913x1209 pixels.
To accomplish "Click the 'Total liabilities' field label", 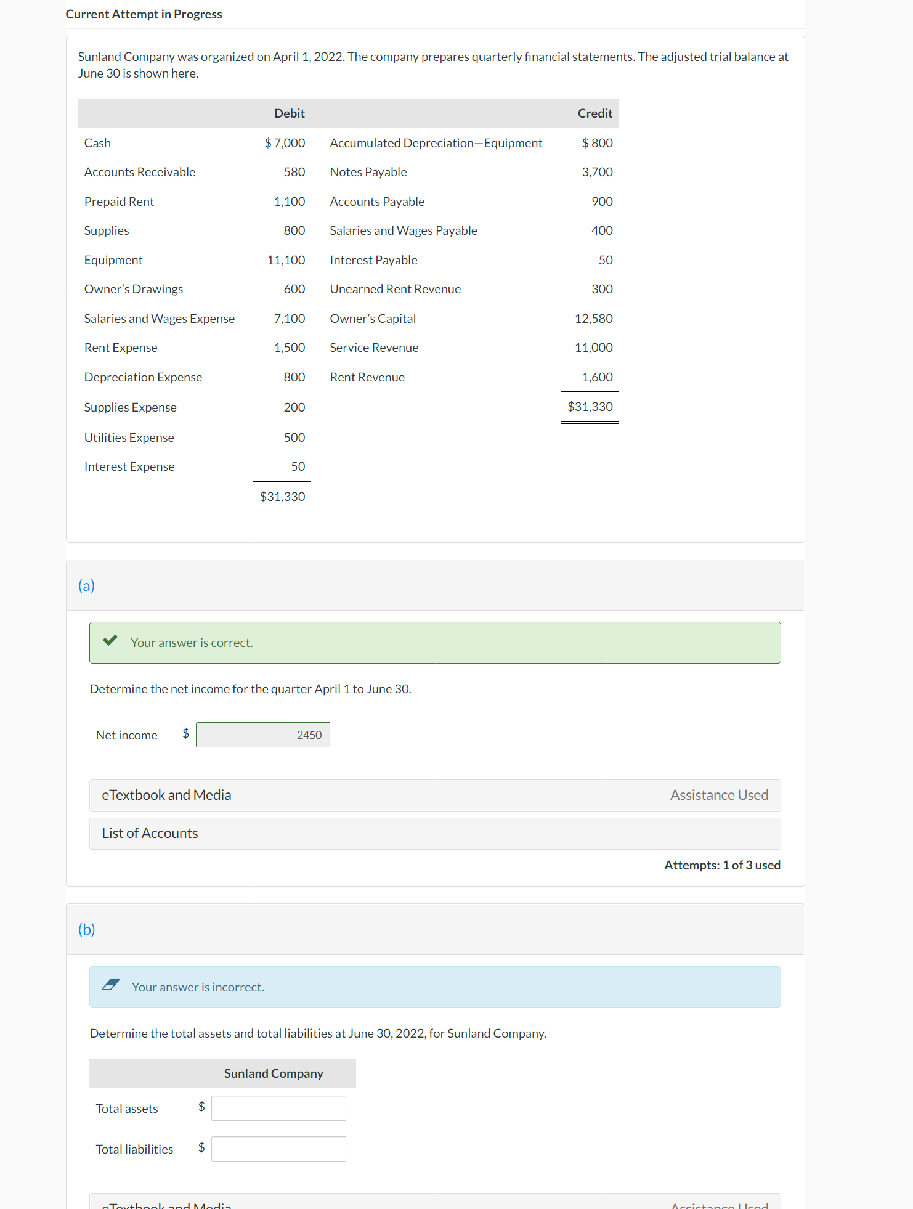I will click(134, 1149).
